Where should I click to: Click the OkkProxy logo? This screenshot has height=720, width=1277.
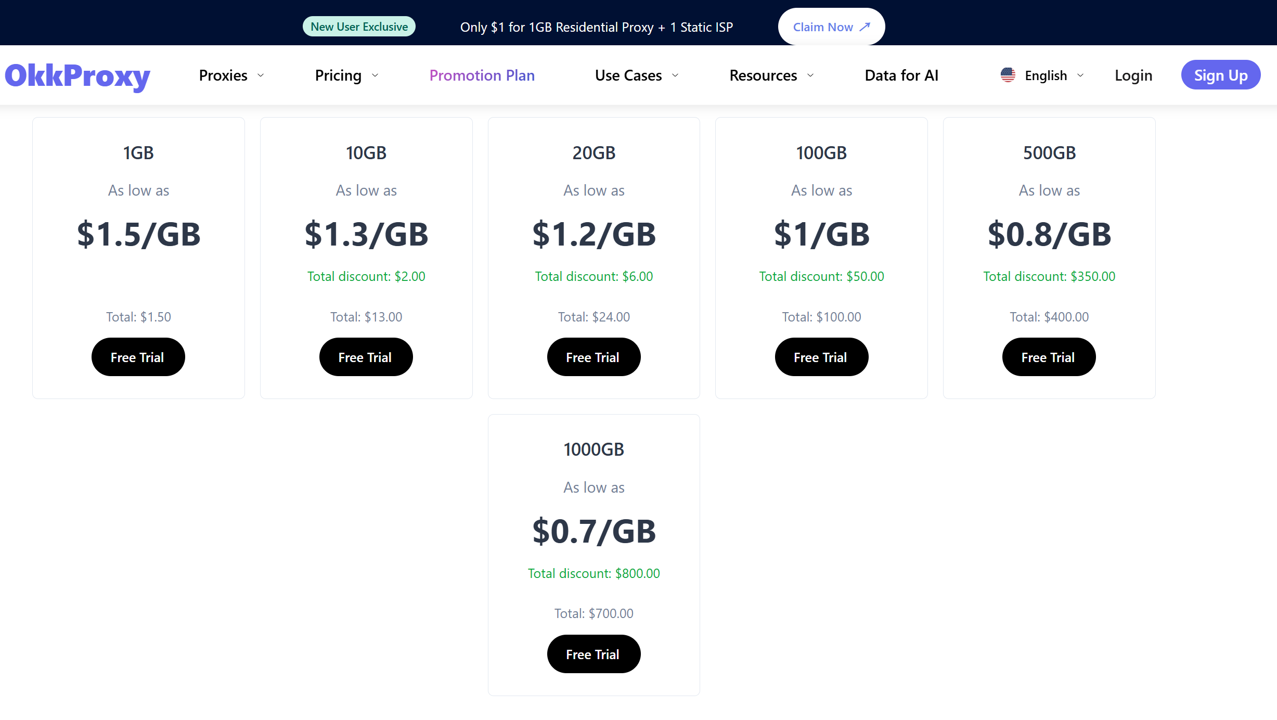click(x=78, y=76)
